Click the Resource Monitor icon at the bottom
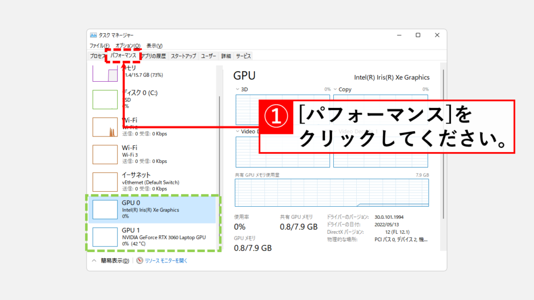 pos(140,260)
